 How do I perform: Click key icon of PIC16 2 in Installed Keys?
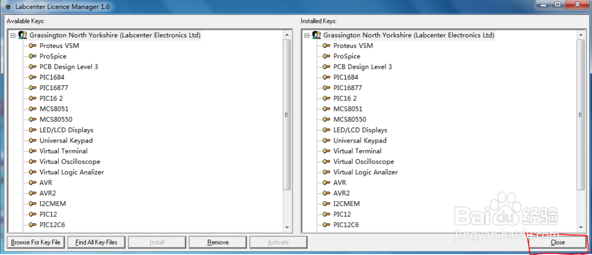tap(326, 98)
